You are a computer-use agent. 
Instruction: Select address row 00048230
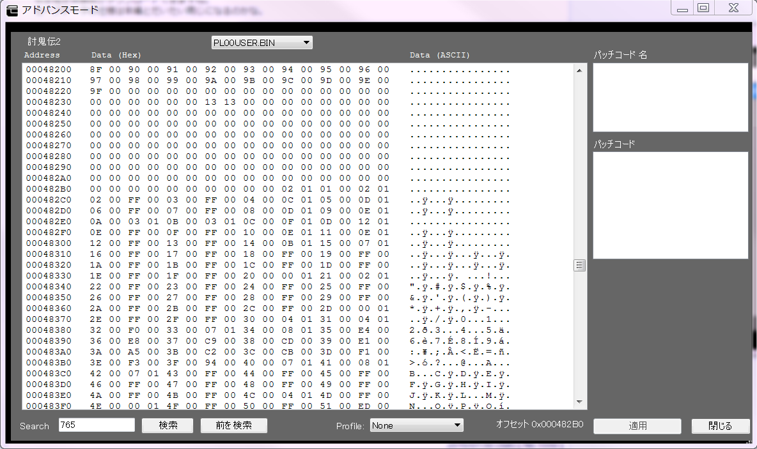coord(49,102)
